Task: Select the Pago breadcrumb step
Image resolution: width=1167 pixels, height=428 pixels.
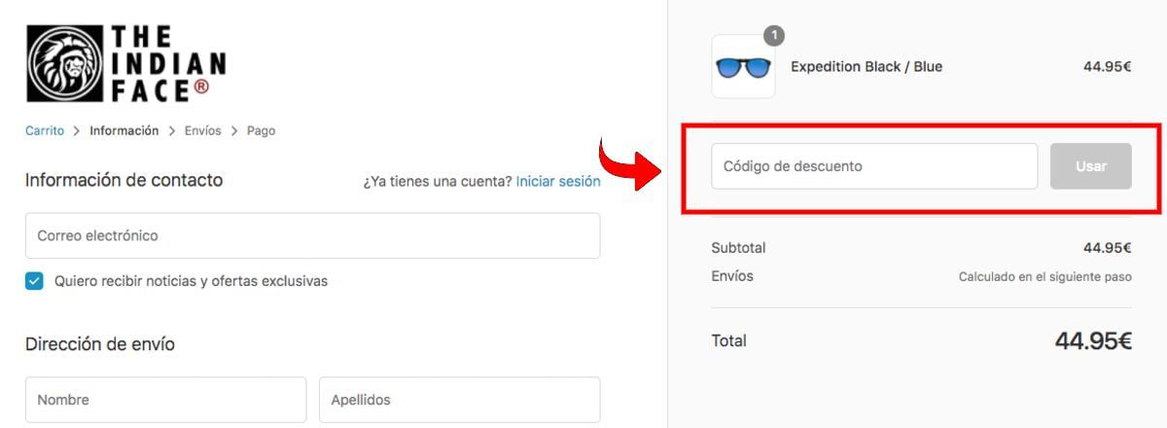Action: 261,130
